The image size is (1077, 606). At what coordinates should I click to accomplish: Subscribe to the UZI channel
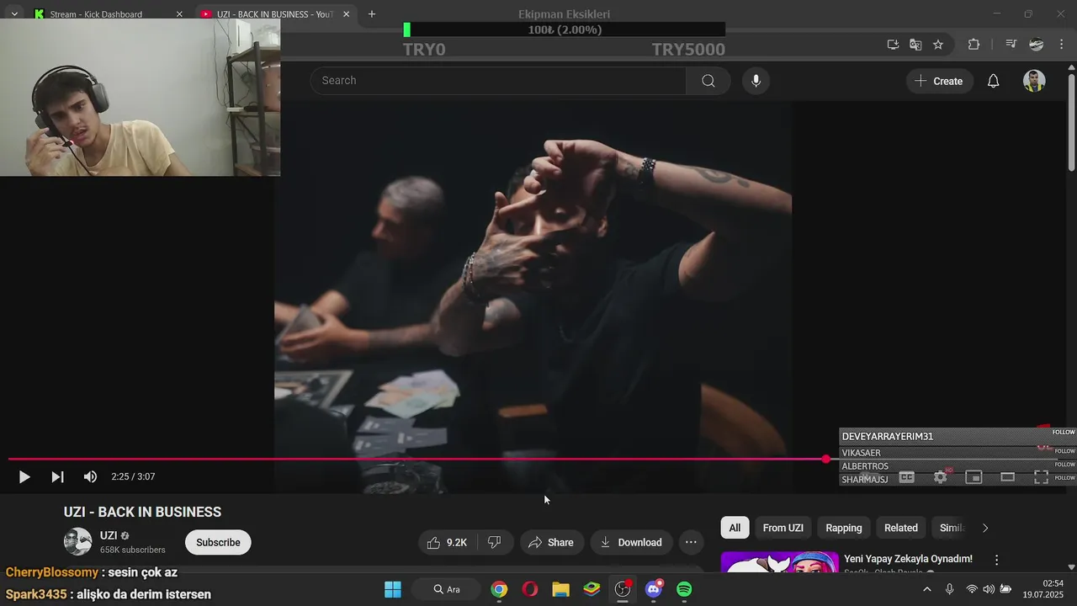(x=218, y=543)
